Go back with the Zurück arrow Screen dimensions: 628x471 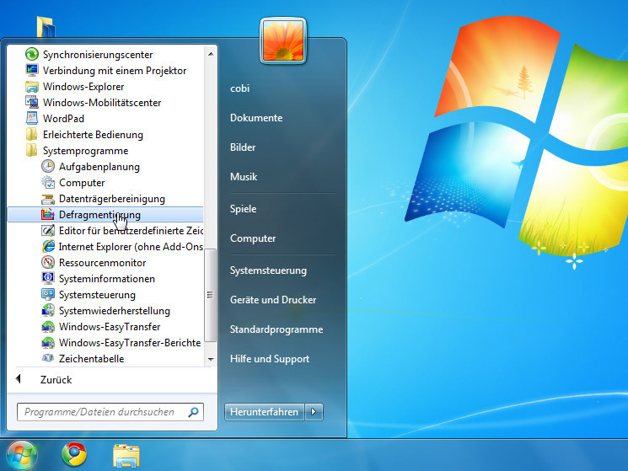coord(18,379)
